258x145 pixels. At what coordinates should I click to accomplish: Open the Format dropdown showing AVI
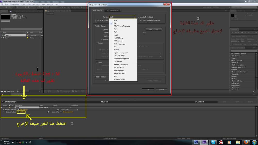click(123, 17)
